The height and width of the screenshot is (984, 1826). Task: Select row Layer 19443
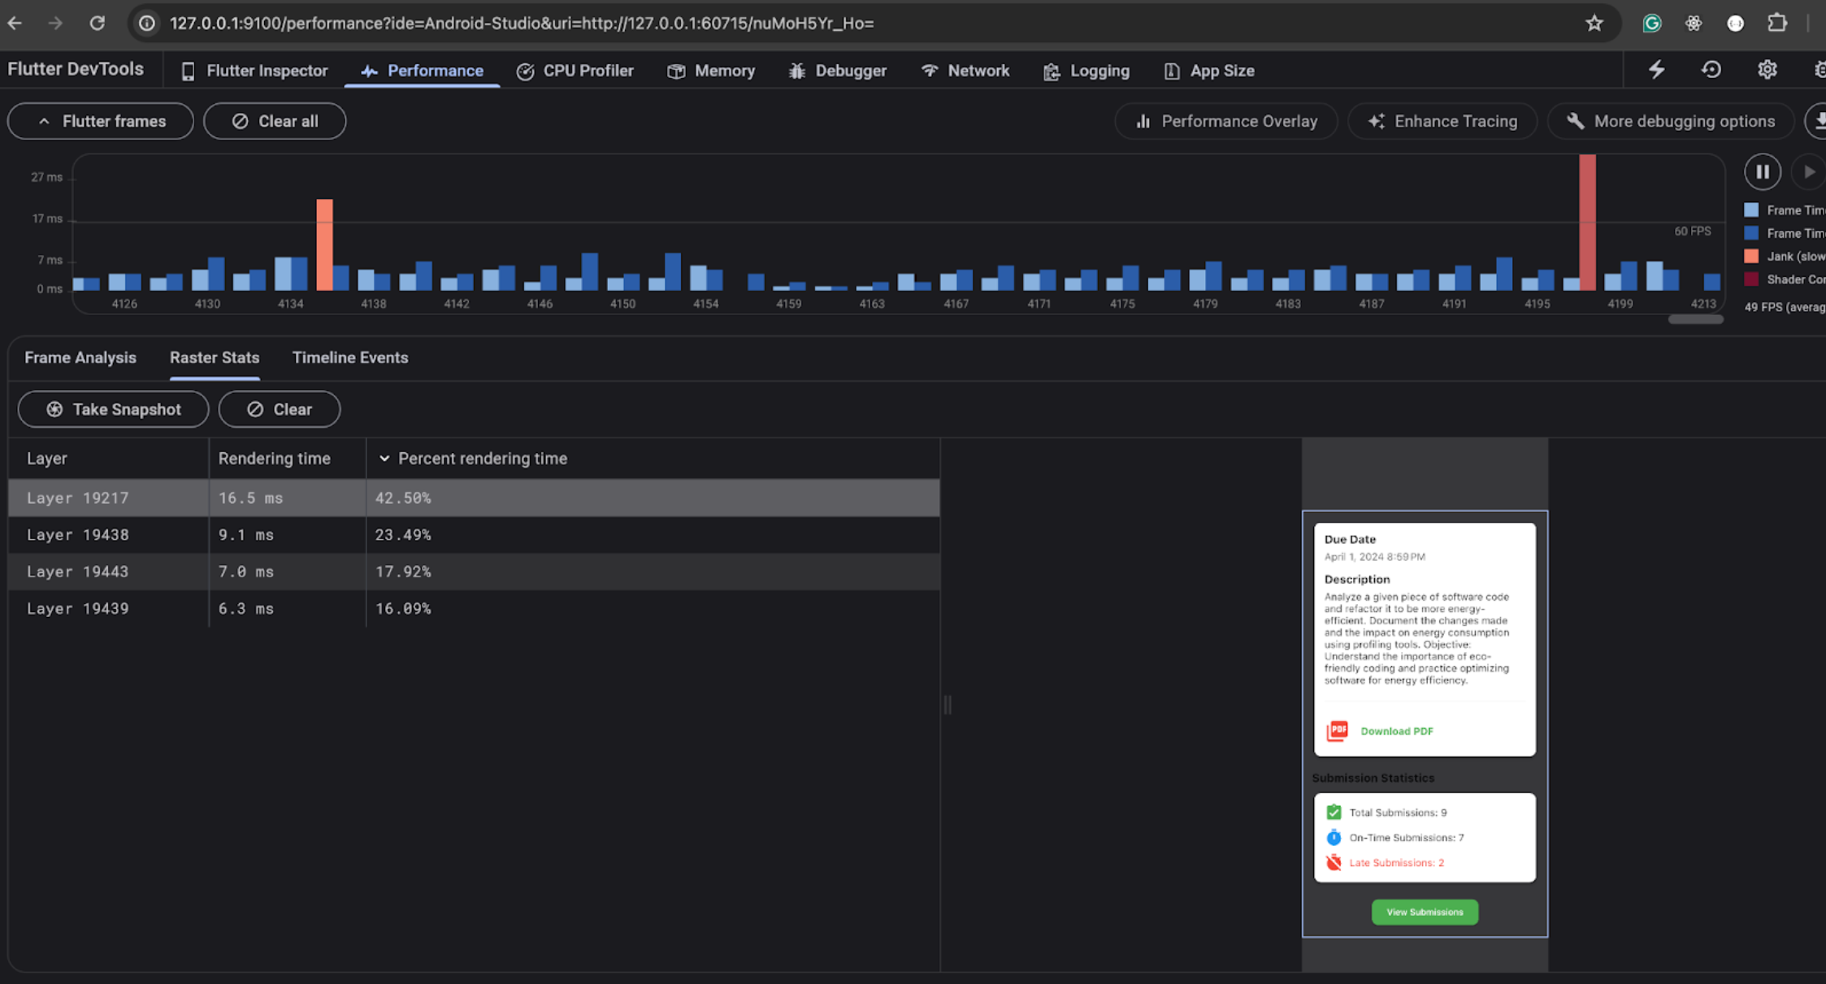[474, 572]
